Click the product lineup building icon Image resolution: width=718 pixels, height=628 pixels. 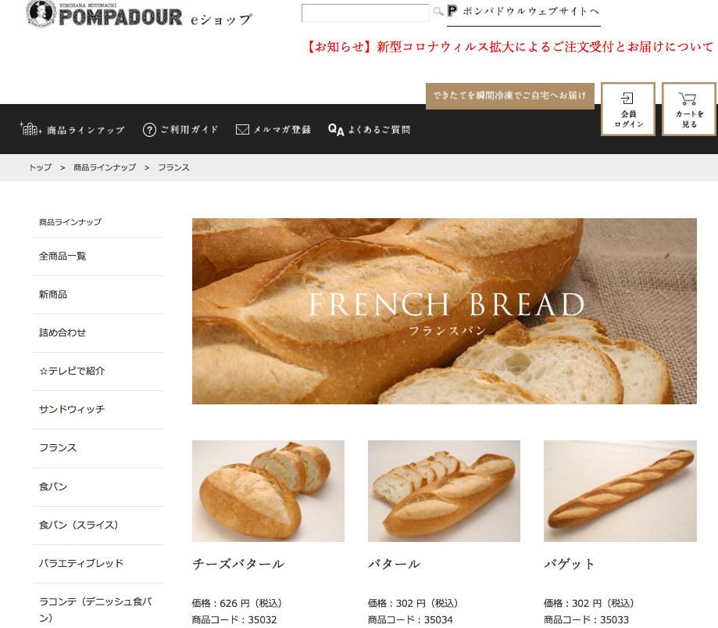click(30, 129)
